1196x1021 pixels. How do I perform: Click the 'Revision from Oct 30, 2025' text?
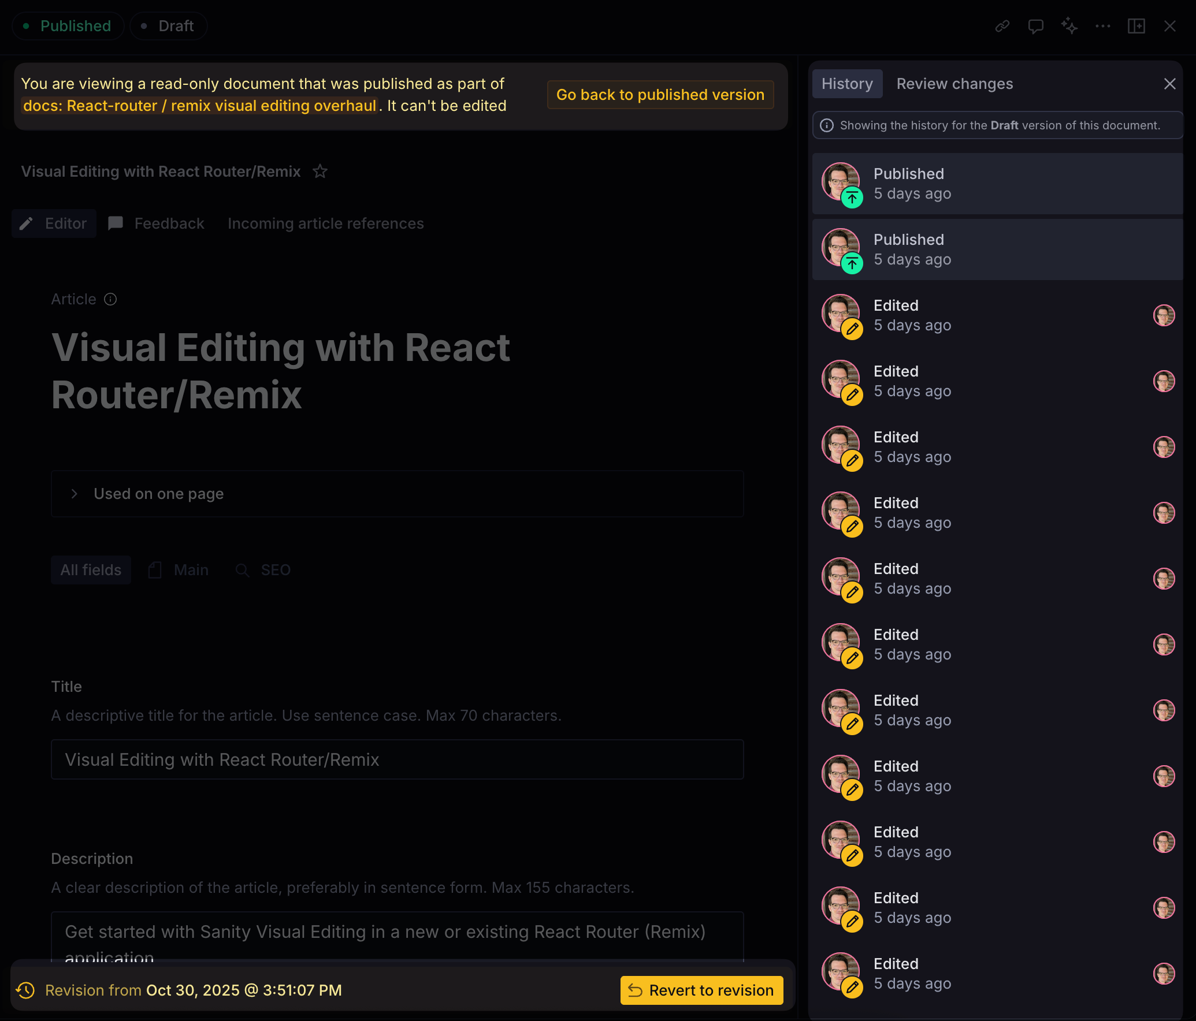coord(194,990)
